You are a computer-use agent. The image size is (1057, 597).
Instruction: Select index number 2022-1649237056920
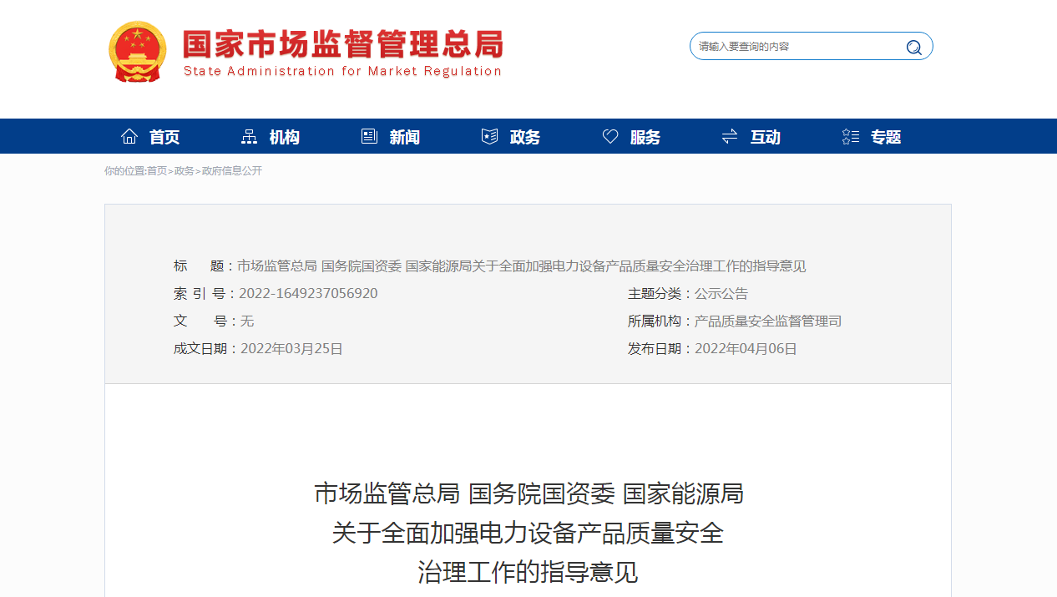(x=308, y=294)
